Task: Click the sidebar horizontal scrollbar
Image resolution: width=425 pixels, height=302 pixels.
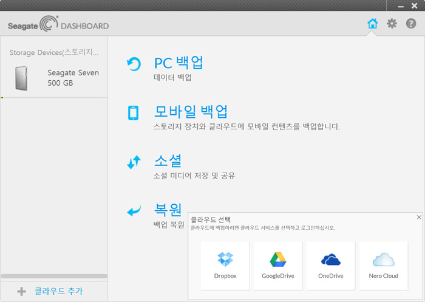Action: point(54,276)
